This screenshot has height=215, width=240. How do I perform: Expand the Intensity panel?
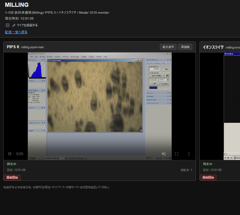click(168, 93)
